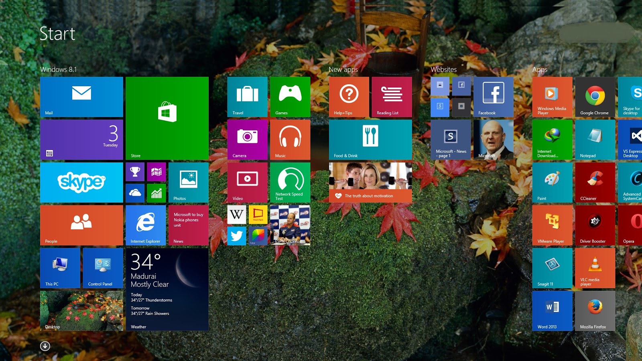
Task: Open the Calendar tile showing 3 Tuesday
Action: click(81, 140)
